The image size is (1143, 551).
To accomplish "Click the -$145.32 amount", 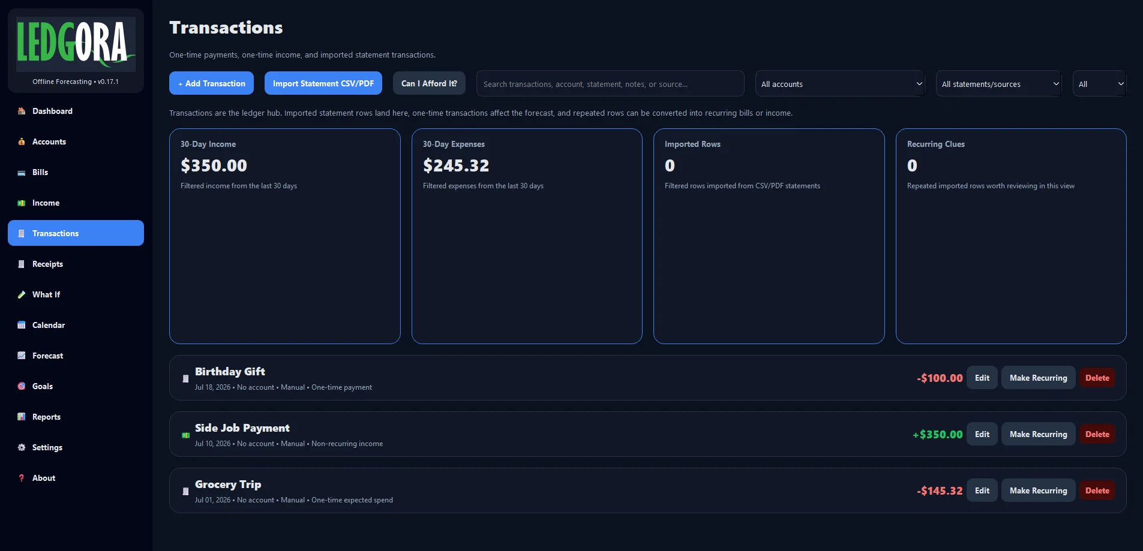I will (940, 491).
